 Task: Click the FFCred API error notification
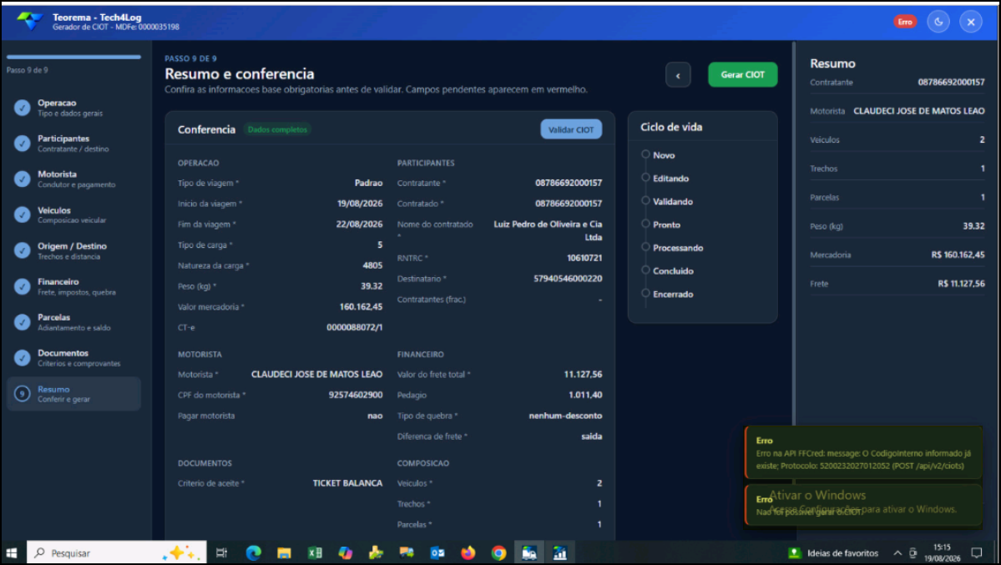pyautogui.click(x=863, y=453)
